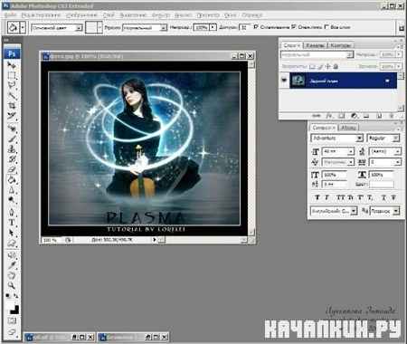Switch to the Абзац tab

click(348, 128)
